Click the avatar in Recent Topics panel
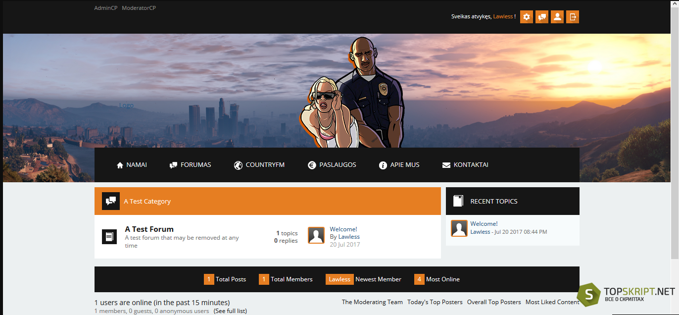This screenshot has width=679, height=315. pos(459,228)
